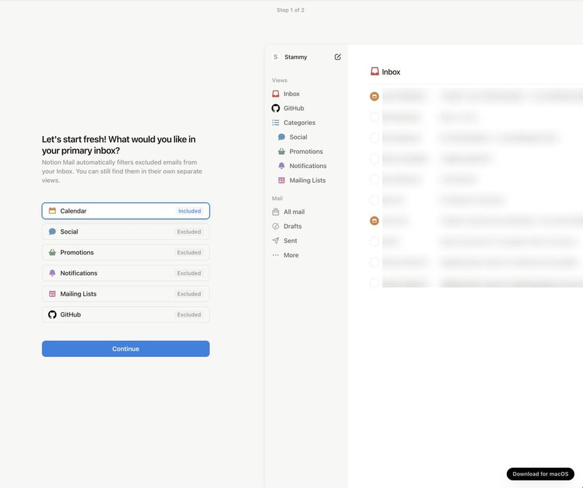The image size is (583, 488).
Task: Open Sent folder in sidebar
Action: click(290, 241)
